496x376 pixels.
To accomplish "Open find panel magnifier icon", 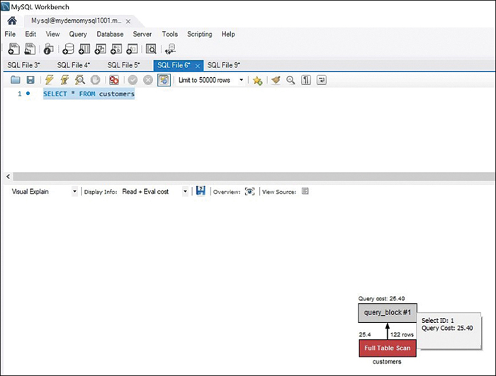I will (291, 80).
